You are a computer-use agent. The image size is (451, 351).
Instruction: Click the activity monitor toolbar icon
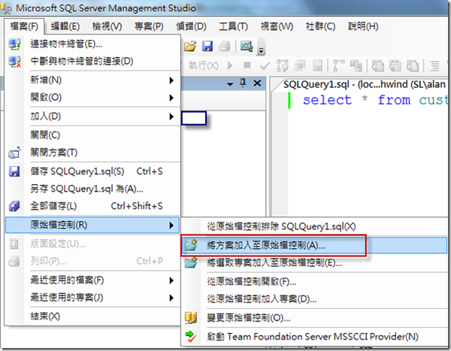[247, 46]
